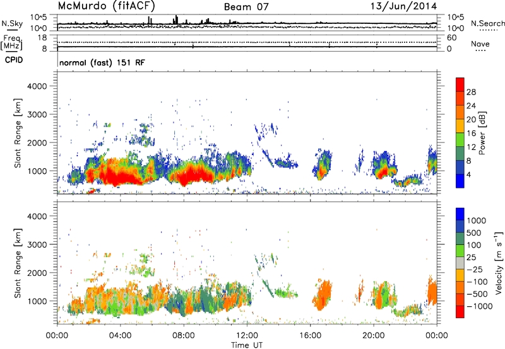The image size is (505, 349).
Task: Click the gray -25 to 25 velocity color band
Action: pyautogui.click(x=460, y=263)
